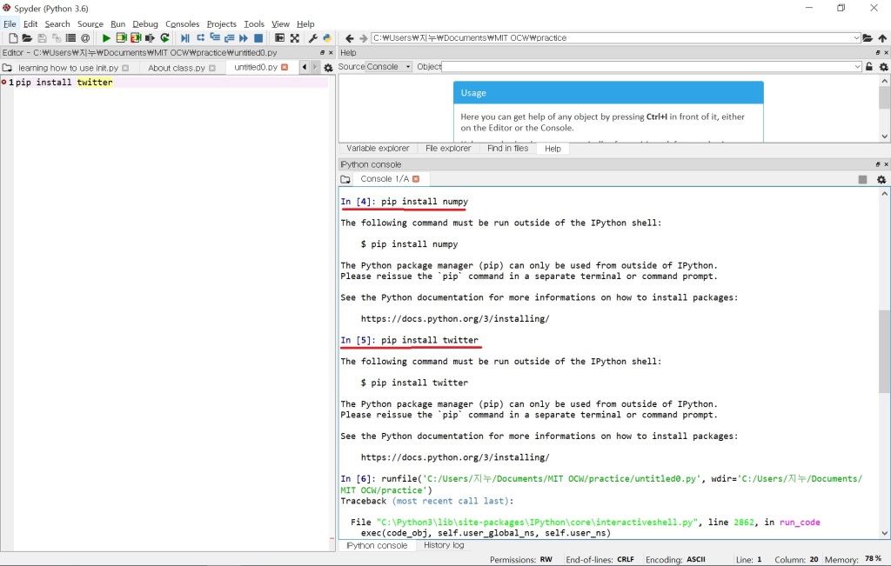
Task: Switch to learning how to use init.py tab
Action: click(x=68, y=68)
